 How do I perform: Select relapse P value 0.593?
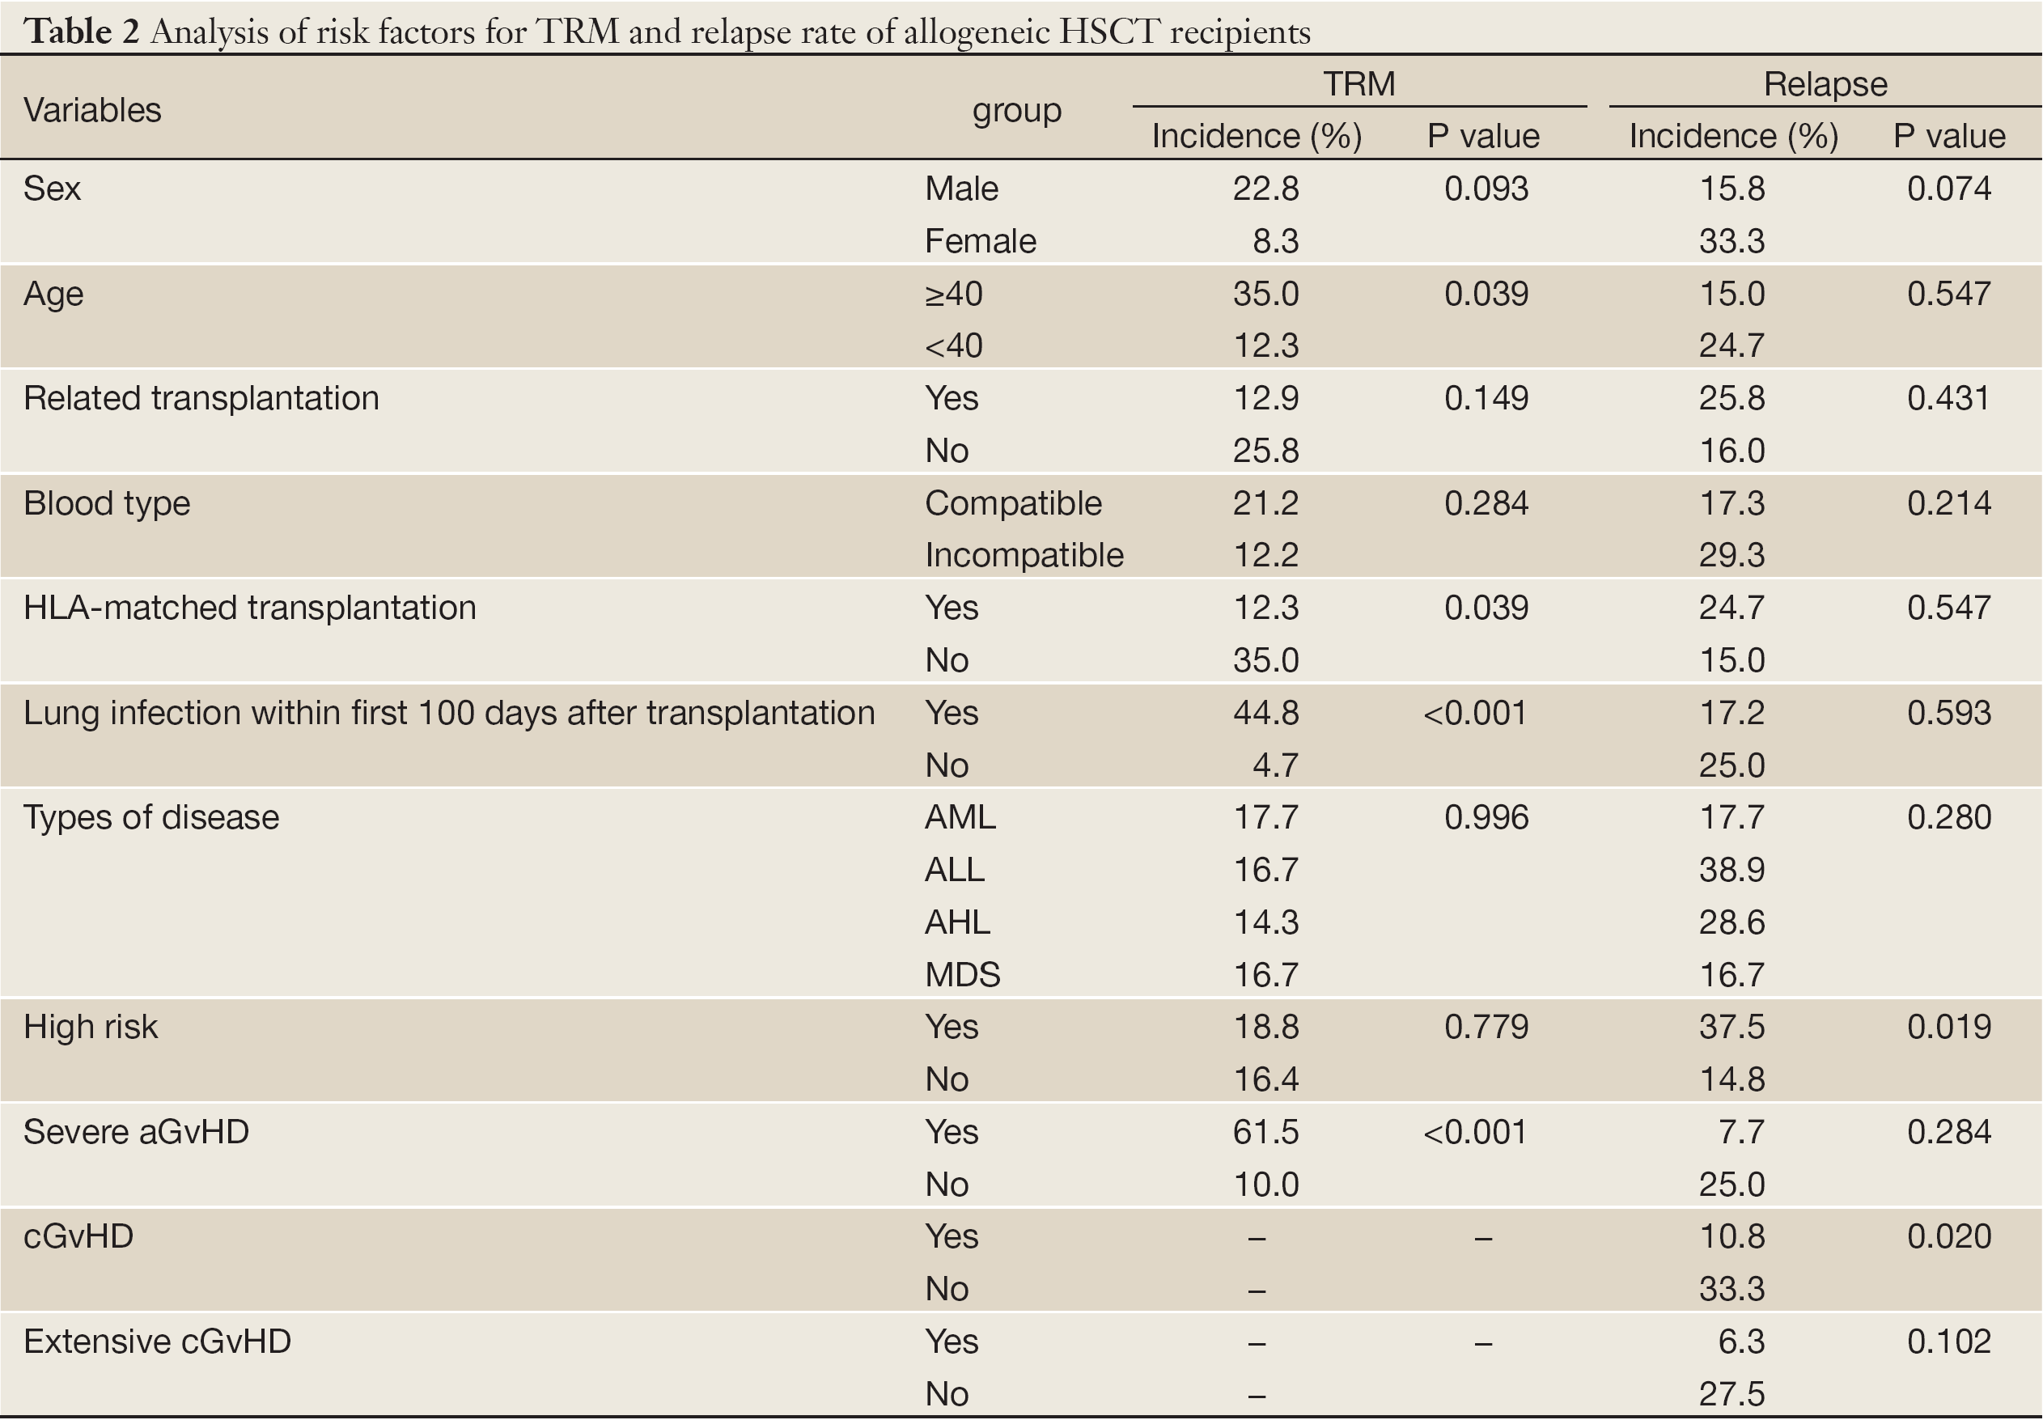tap(1948, 713)
